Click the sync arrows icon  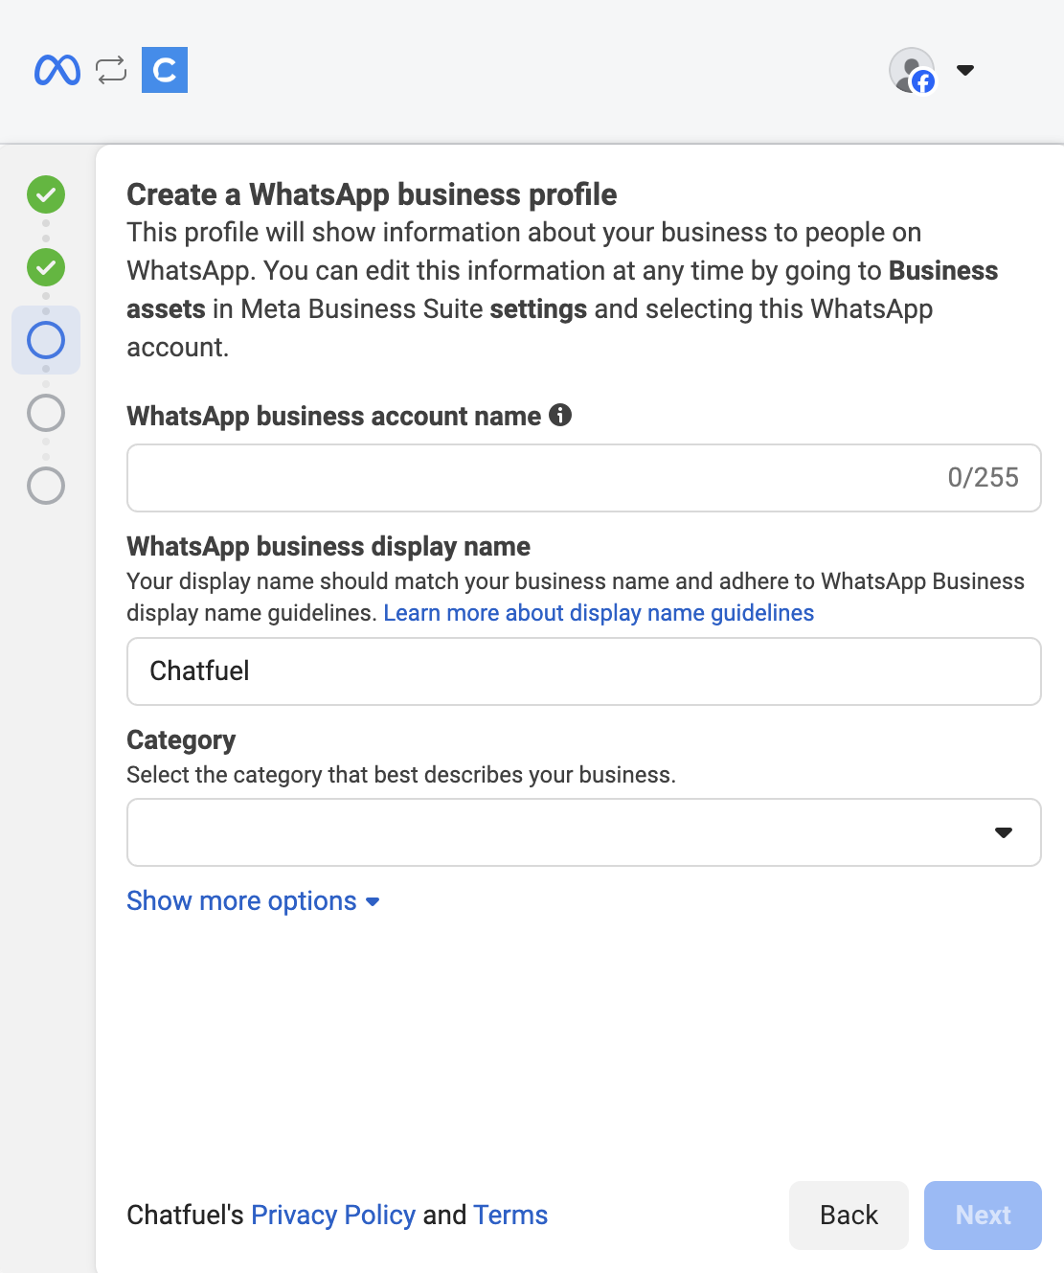click(111, 70)
